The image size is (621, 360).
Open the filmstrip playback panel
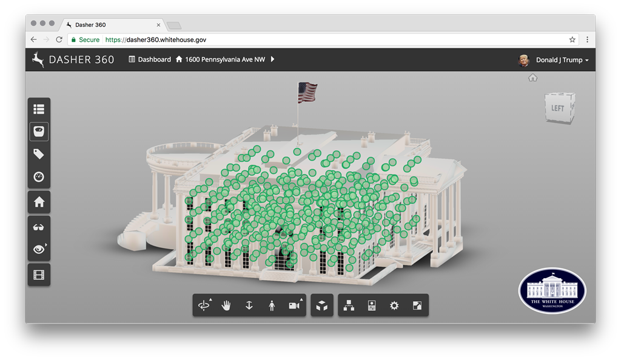tap(39, 275)
